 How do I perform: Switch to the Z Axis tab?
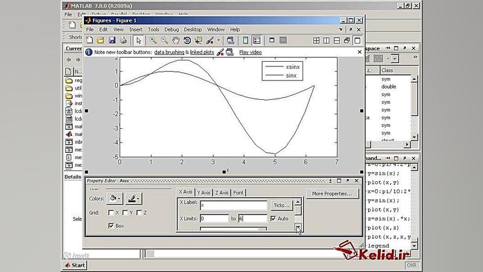pyautogui.click(x=222, y=193)
